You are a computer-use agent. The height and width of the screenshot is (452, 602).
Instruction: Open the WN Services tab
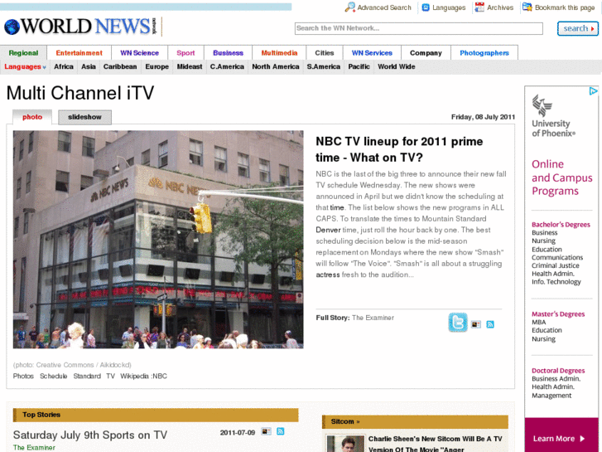372,53
